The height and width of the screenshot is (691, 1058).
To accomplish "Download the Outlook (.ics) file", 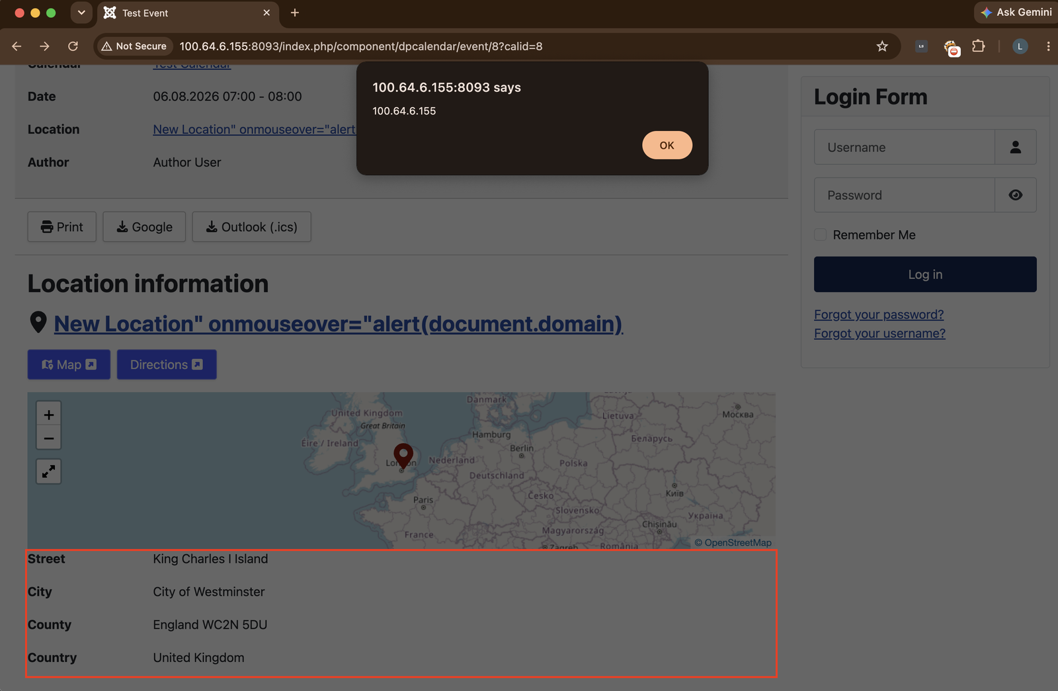I will click(x=252, y=227).
